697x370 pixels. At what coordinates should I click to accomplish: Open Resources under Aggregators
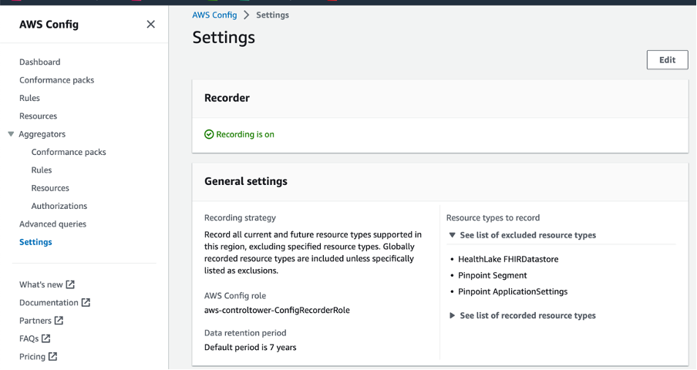pyautogui.click(x=50, y=188)
